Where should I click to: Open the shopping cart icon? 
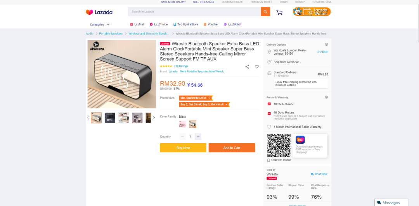[279, 12]
